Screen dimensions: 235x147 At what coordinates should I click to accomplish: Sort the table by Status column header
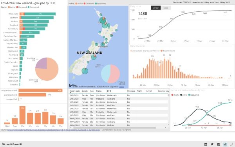(99, 91)
